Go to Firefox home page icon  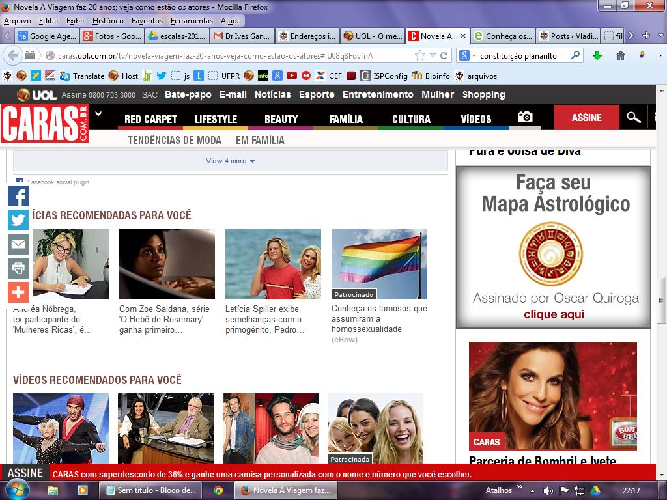621,55
